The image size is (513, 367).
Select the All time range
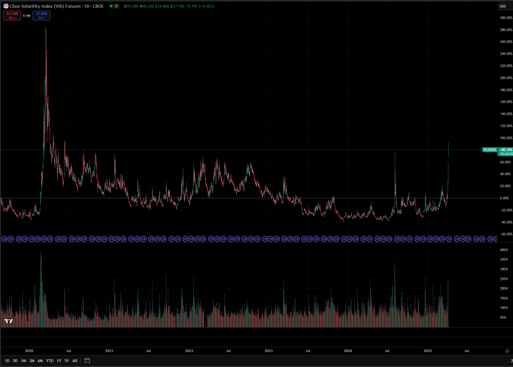click(x=75, y=361)
